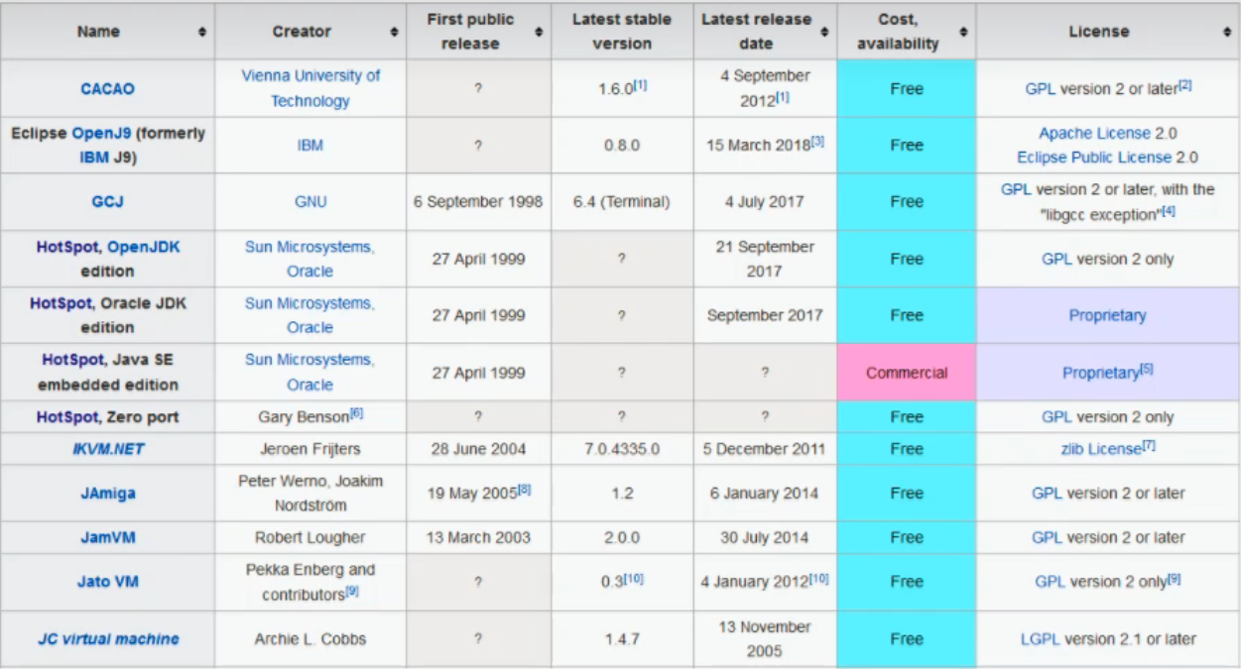Viewport: 1241px width, 669px height.
Task: Select text 'Robert Lougher'
Action: click(x=310, y=538)
